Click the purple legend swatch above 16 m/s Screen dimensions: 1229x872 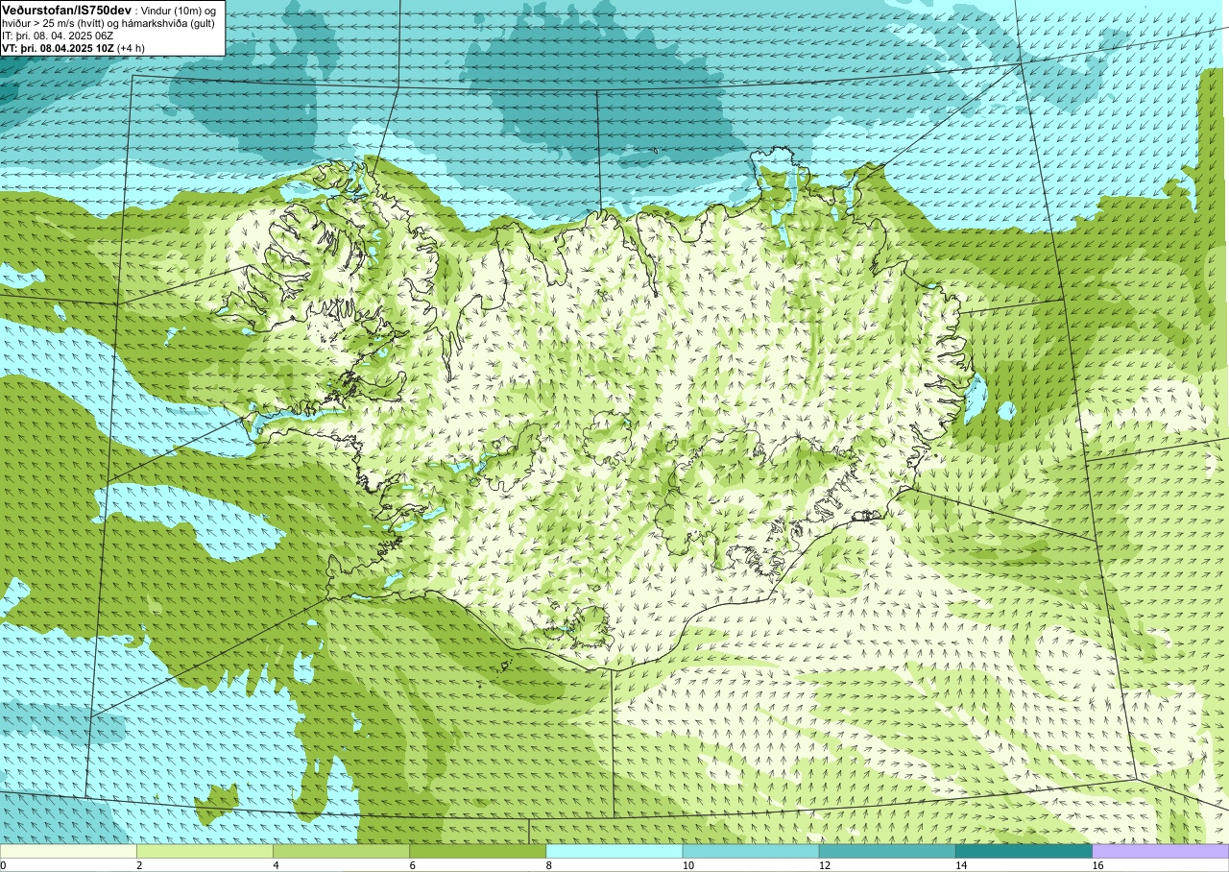(x=1161, y=851)
